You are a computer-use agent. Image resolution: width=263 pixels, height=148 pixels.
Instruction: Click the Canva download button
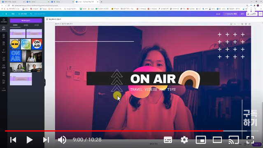(x=252, y=14)
